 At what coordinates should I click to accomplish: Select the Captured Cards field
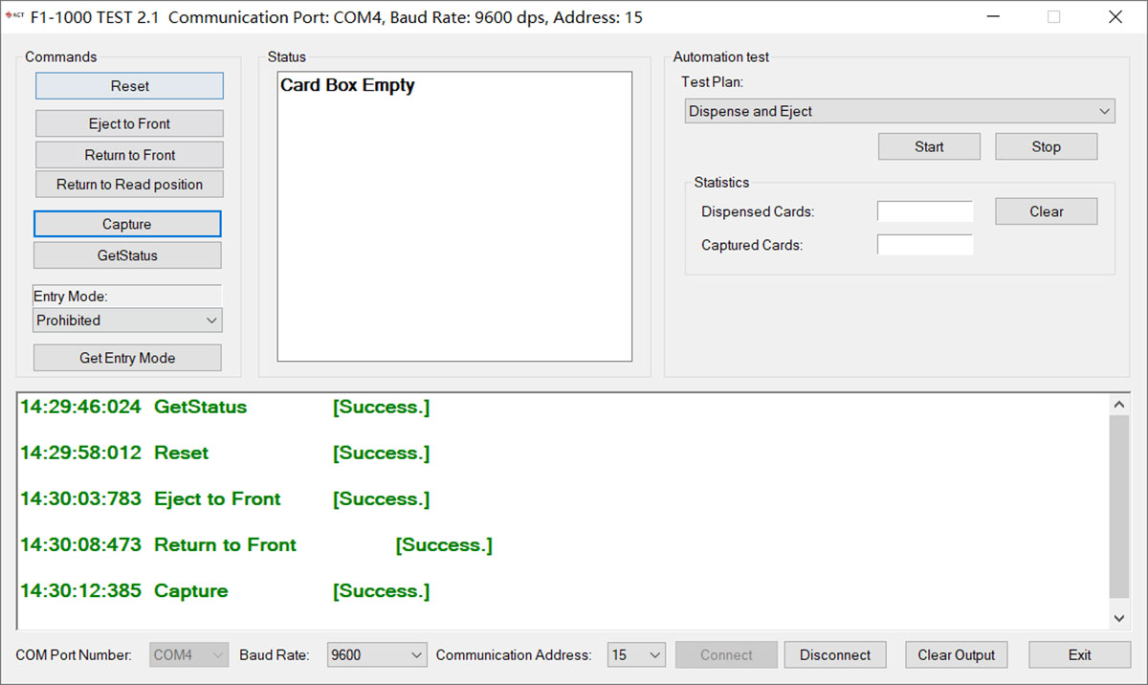point(924,245)
